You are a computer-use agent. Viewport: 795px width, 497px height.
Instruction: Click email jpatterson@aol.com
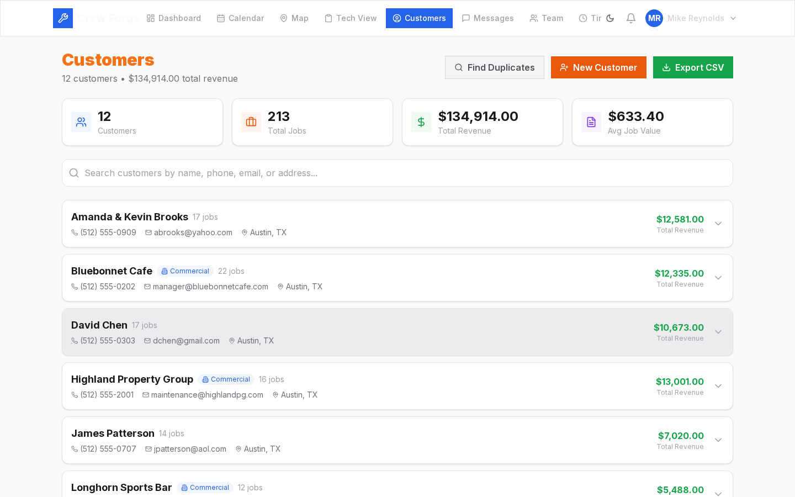(x=190, y=449)
